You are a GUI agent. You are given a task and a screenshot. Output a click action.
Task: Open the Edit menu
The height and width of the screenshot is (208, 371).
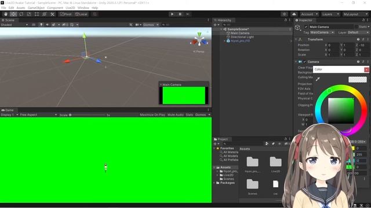click(x=11, y=8)
